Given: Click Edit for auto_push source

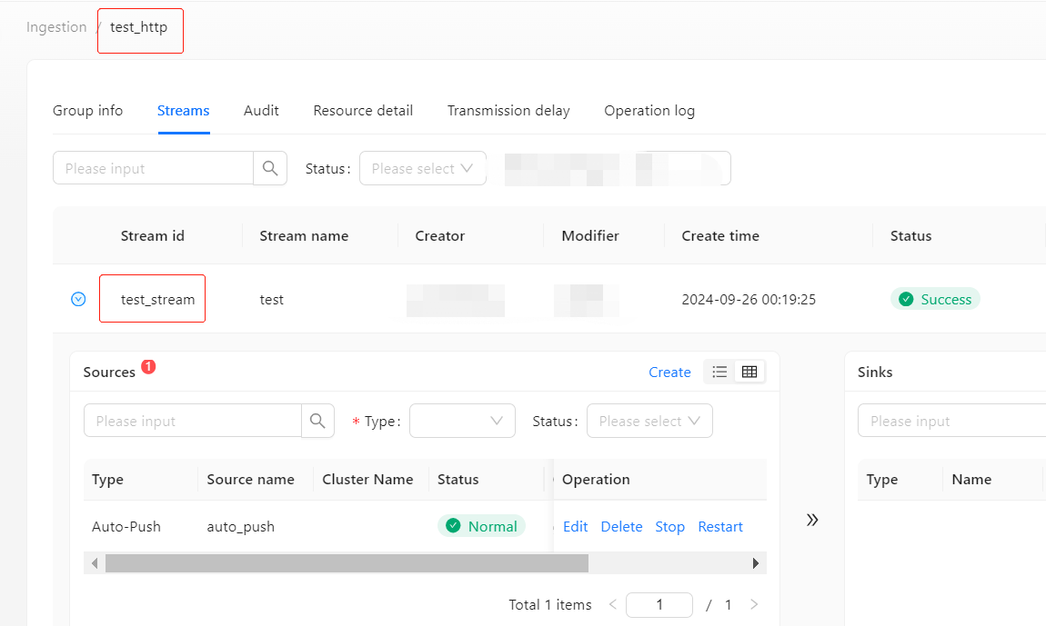Looking at the screenshot, I should pyautogui.click(x=575, y=527).
